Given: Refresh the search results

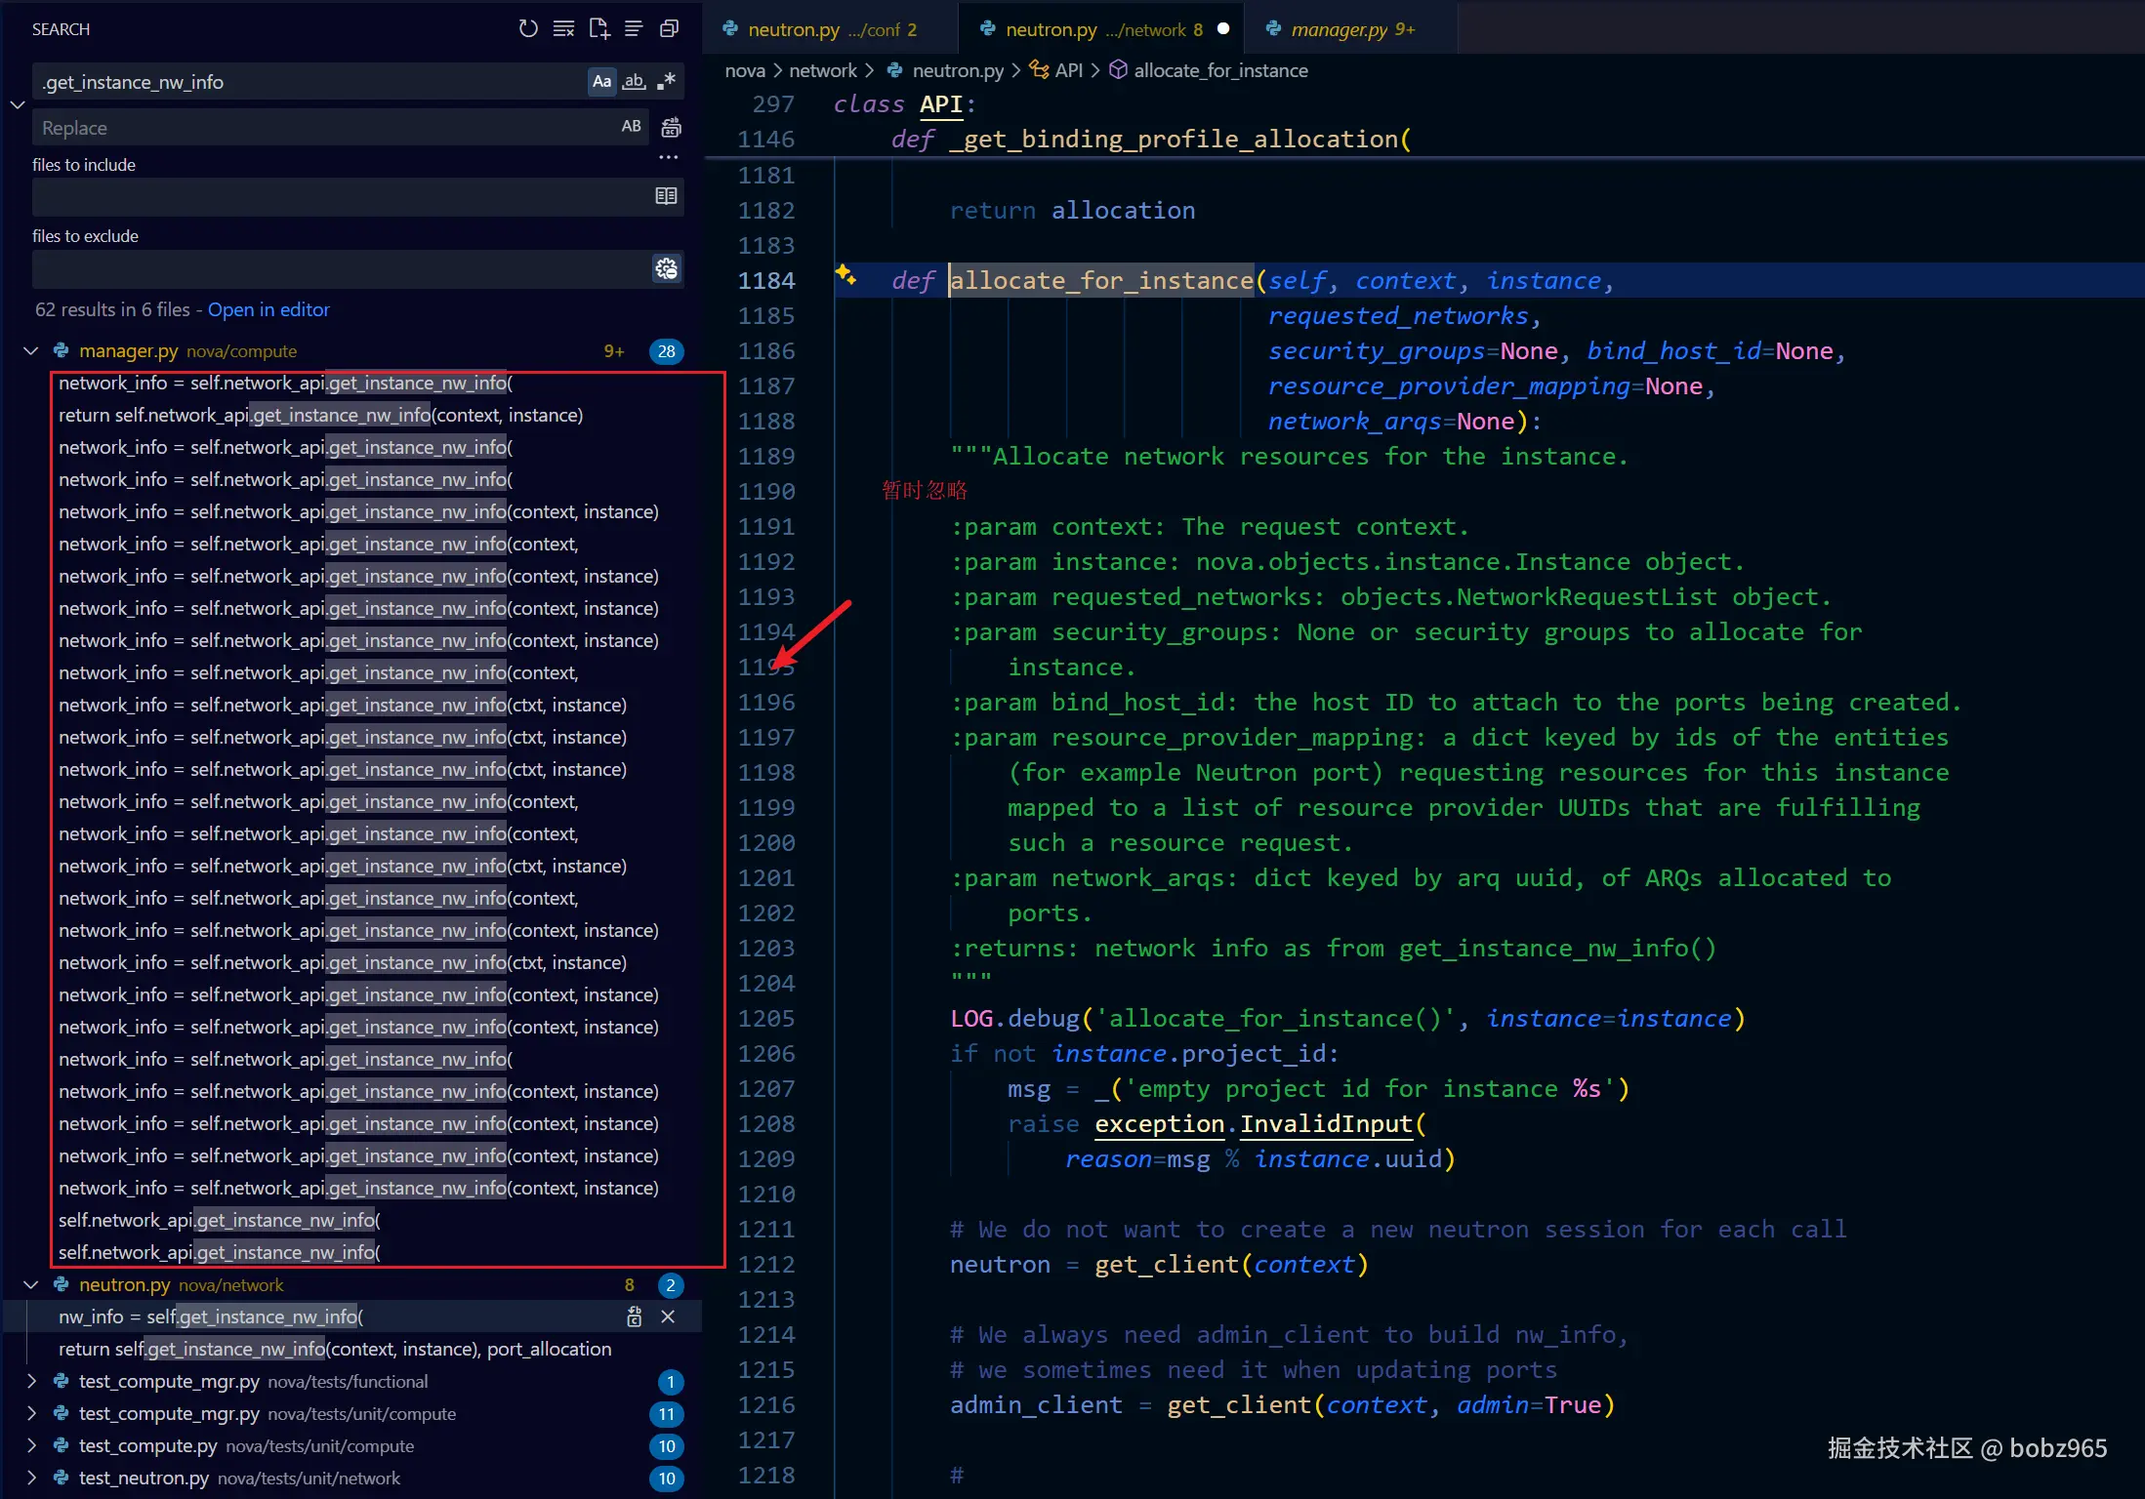Looking at the screenshot, I should click(x=528, y=29).
